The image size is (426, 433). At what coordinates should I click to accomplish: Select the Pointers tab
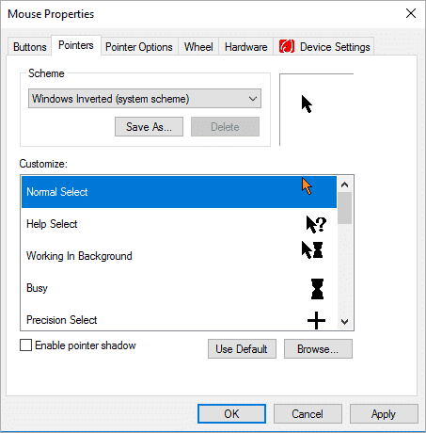[76, 45]
